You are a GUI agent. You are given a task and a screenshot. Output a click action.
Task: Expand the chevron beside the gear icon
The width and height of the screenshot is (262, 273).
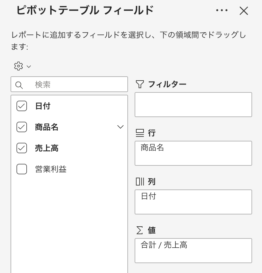point(29,66)
